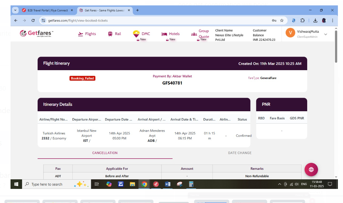Expand VishwarajMutta account dropdown
This screenshot has height=203, width=343.
326,34
